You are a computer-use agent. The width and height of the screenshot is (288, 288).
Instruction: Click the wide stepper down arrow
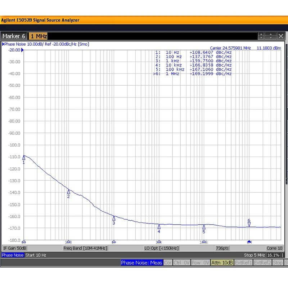(x=271, y=38)
